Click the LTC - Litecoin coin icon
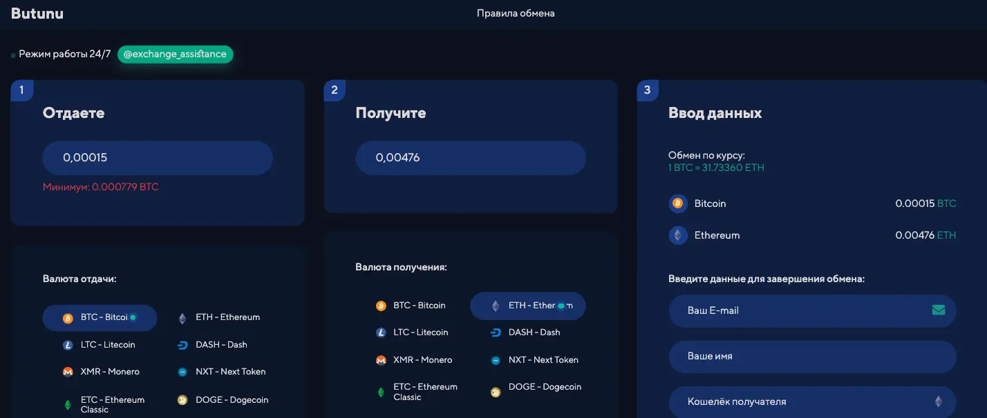 68,344
